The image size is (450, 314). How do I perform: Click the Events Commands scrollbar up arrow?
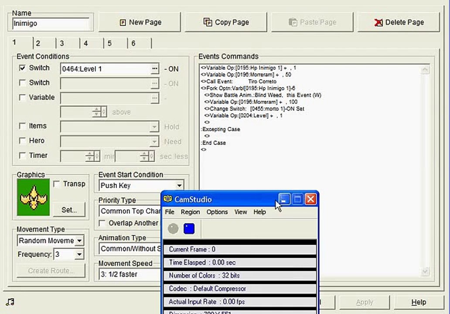click(x=425, y=70)
